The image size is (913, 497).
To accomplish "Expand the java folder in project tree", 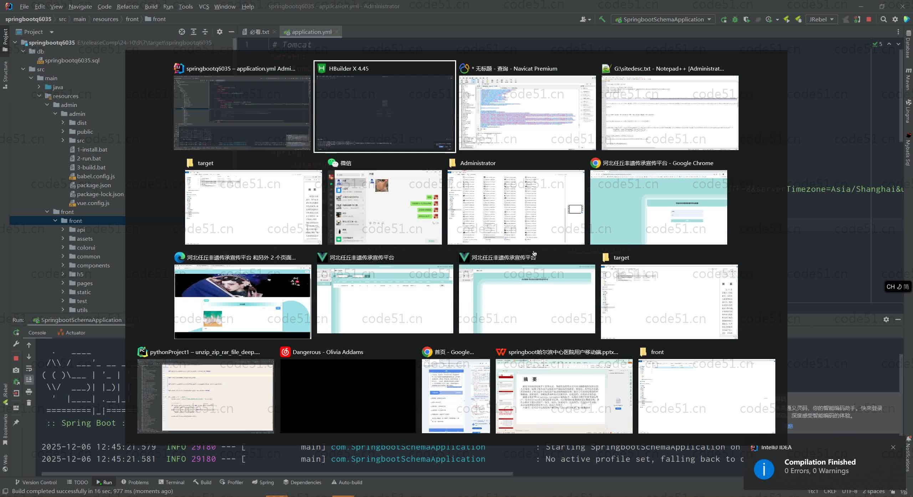I will coord(39,87).
